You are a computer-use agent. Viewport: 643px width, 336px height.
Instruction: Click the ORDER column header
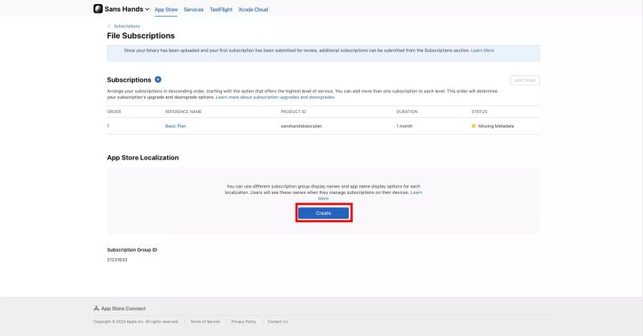point(114,111)
